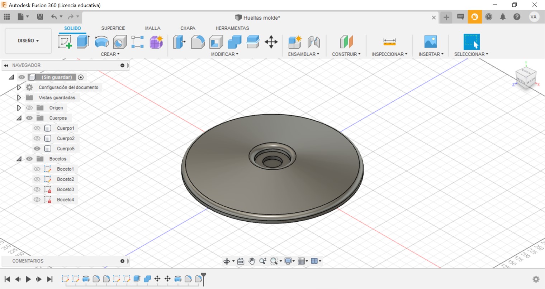
Task: Click the Joint tool icon
Action: [314, 42]
